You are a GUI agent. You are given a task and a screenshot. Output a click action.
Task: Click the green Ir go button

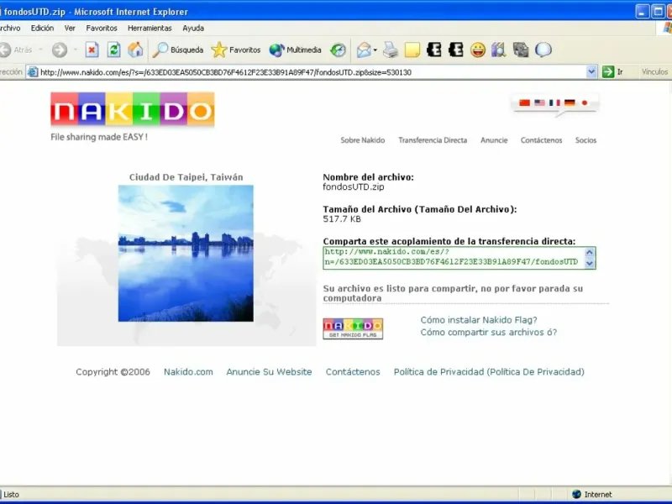coord(613,72)
